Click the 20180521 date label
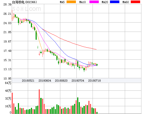The height and width of the screenshot is (114, 156). (x=28, y=81)
